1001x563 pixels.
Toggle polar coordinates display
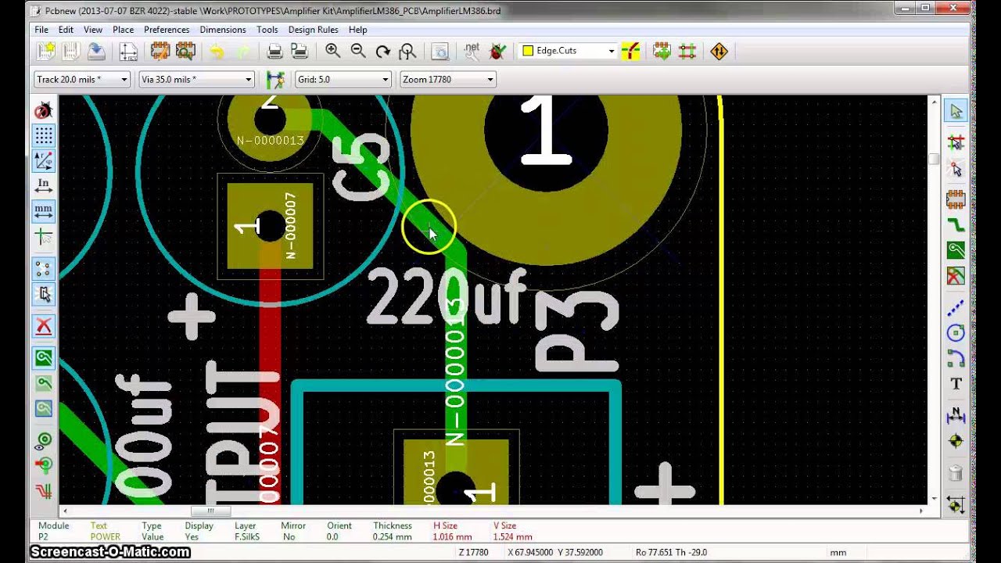[44, 161]
